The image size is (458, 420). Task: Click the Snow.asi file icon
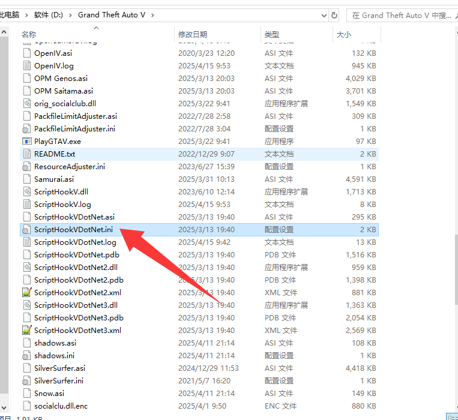point(27,393)
